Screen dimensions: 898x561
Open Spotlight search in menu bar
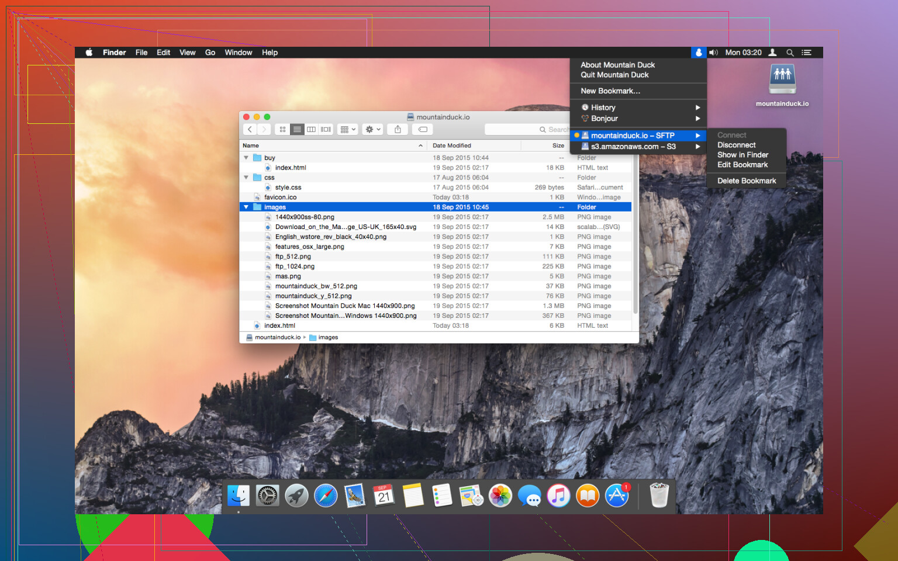click(x=790, y=53)
